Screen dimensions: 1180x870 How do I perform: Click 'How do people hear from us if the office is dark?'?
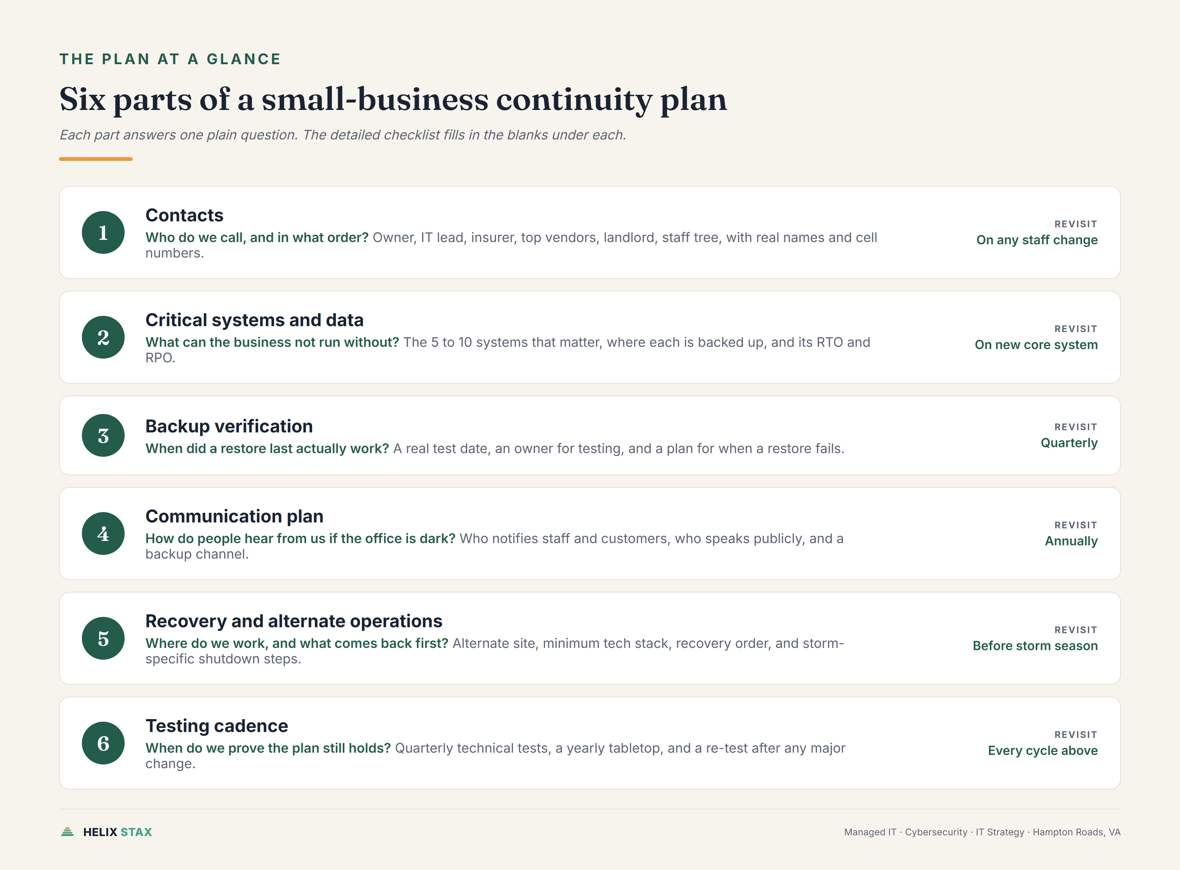tap(300, 539)
